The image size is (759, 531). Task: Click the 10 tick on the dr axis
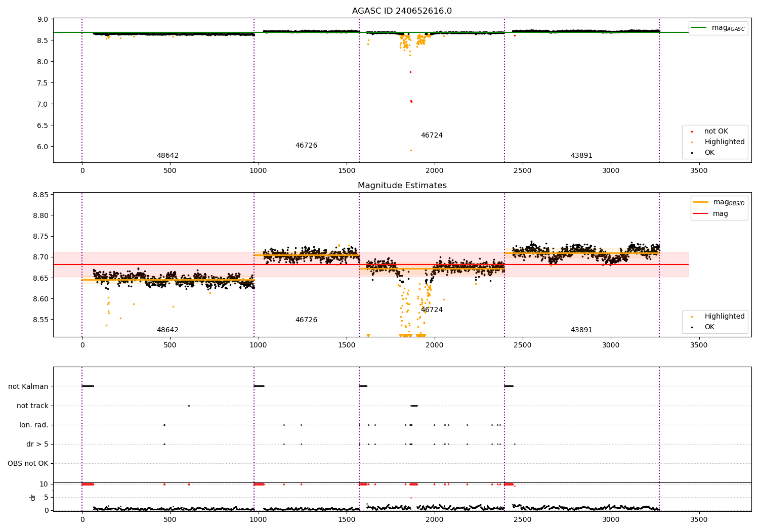44,484
